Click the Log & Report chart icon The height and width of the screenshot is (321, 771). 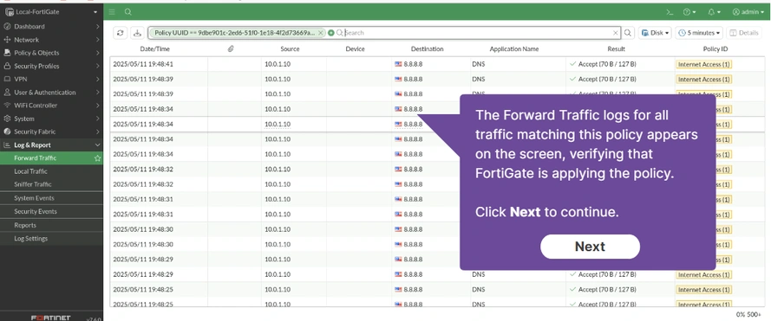(7, 144)
